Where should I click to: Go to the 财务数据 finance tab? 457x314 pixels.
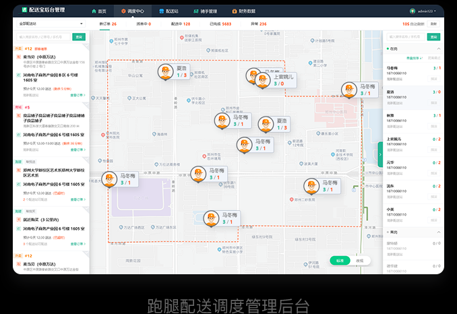pos(244,11)
